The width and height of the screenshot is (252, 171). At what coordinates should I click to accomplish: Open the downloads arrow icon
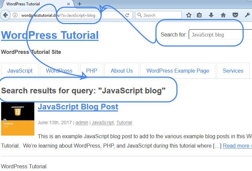click(x=211, y=15)
